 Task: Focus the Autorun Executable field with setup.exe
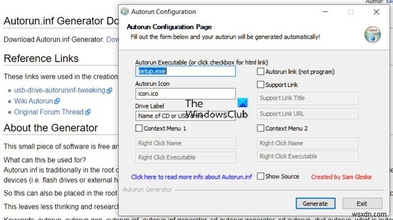(x=186, y=71)
